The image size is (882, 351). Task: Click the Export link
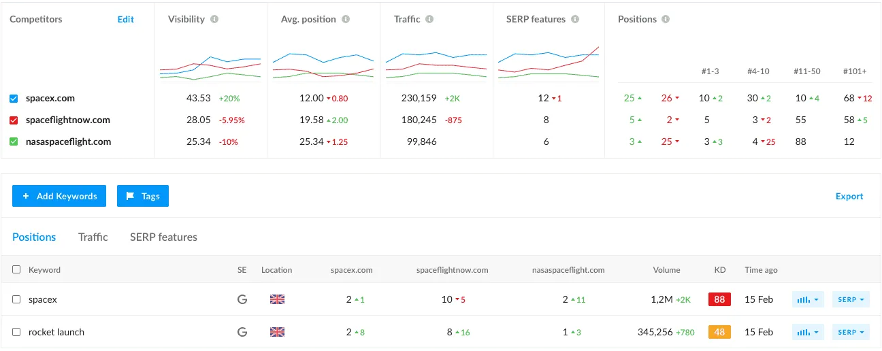click(x=849, y=196)
